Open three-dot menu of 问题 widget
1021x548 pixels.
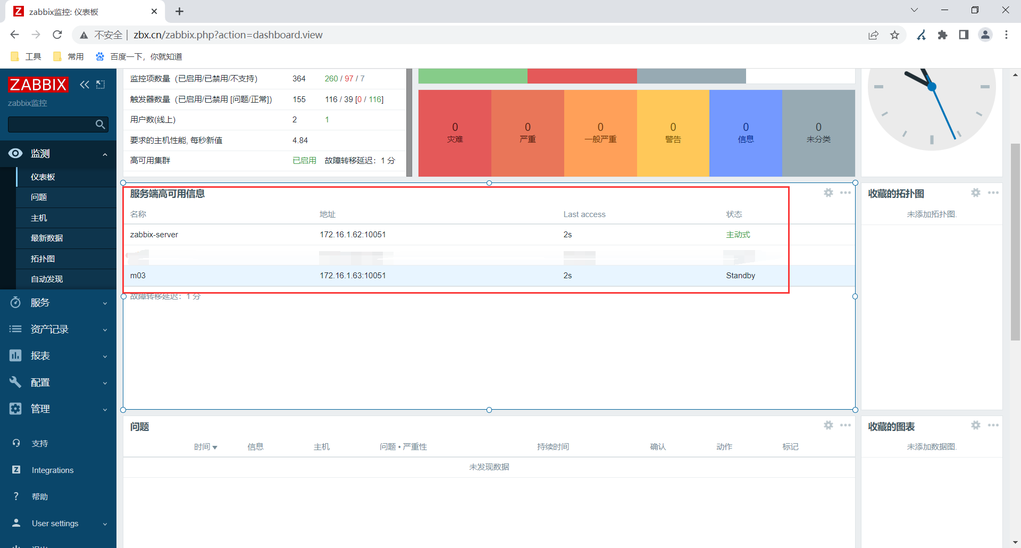[x=846, y=425]
